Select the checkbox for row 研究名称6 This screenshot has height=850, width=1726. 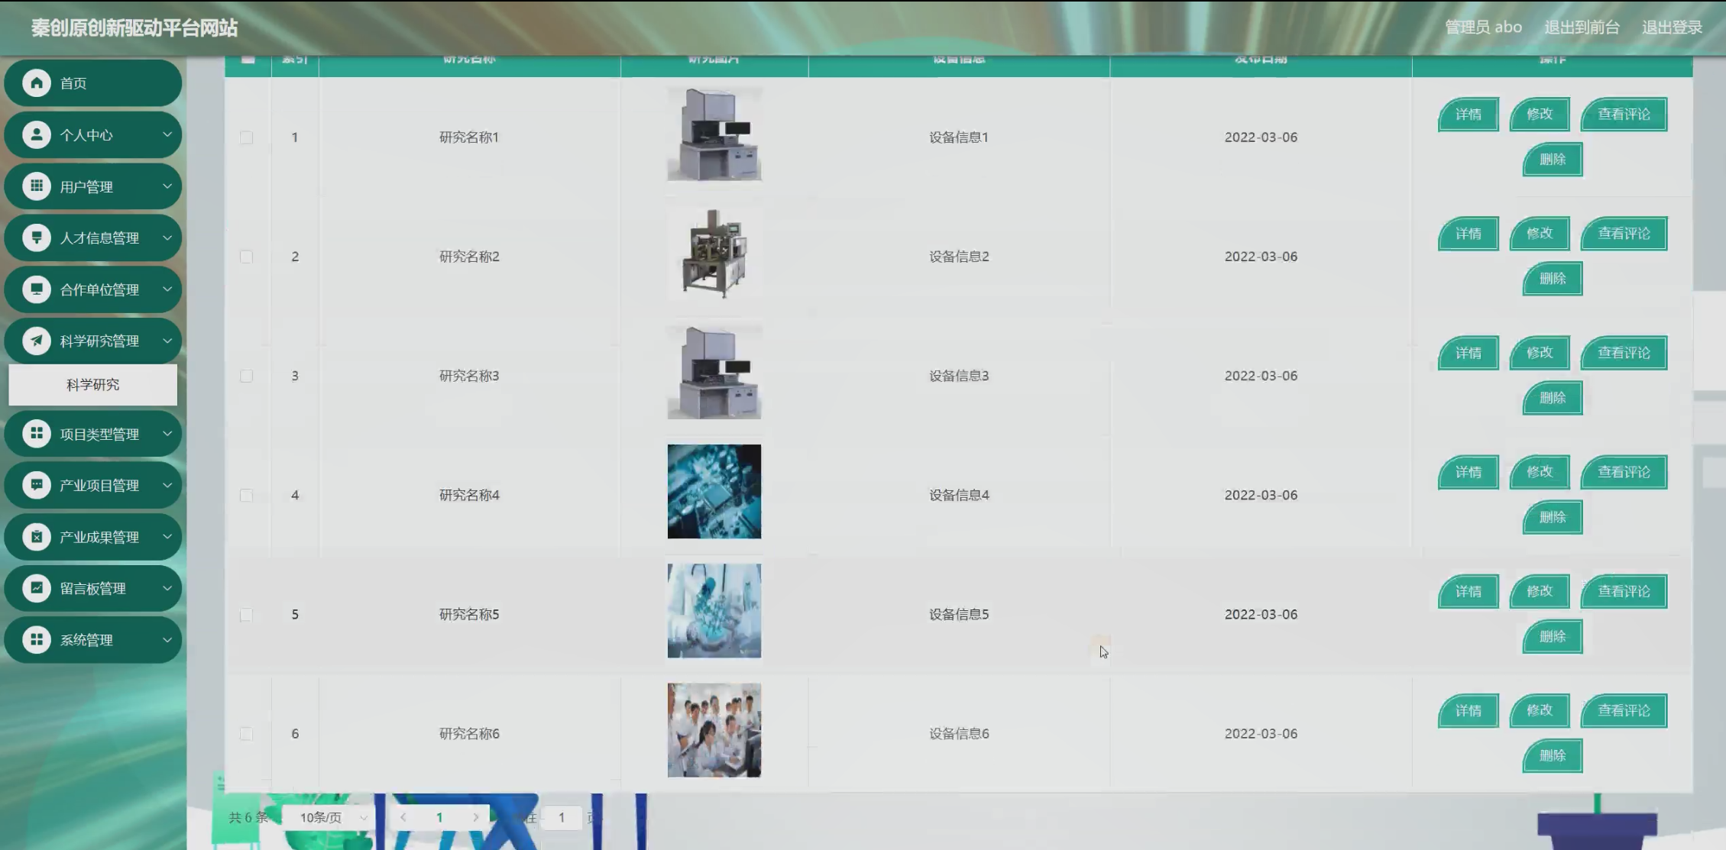pyautogui.click(x=246, y=734)
